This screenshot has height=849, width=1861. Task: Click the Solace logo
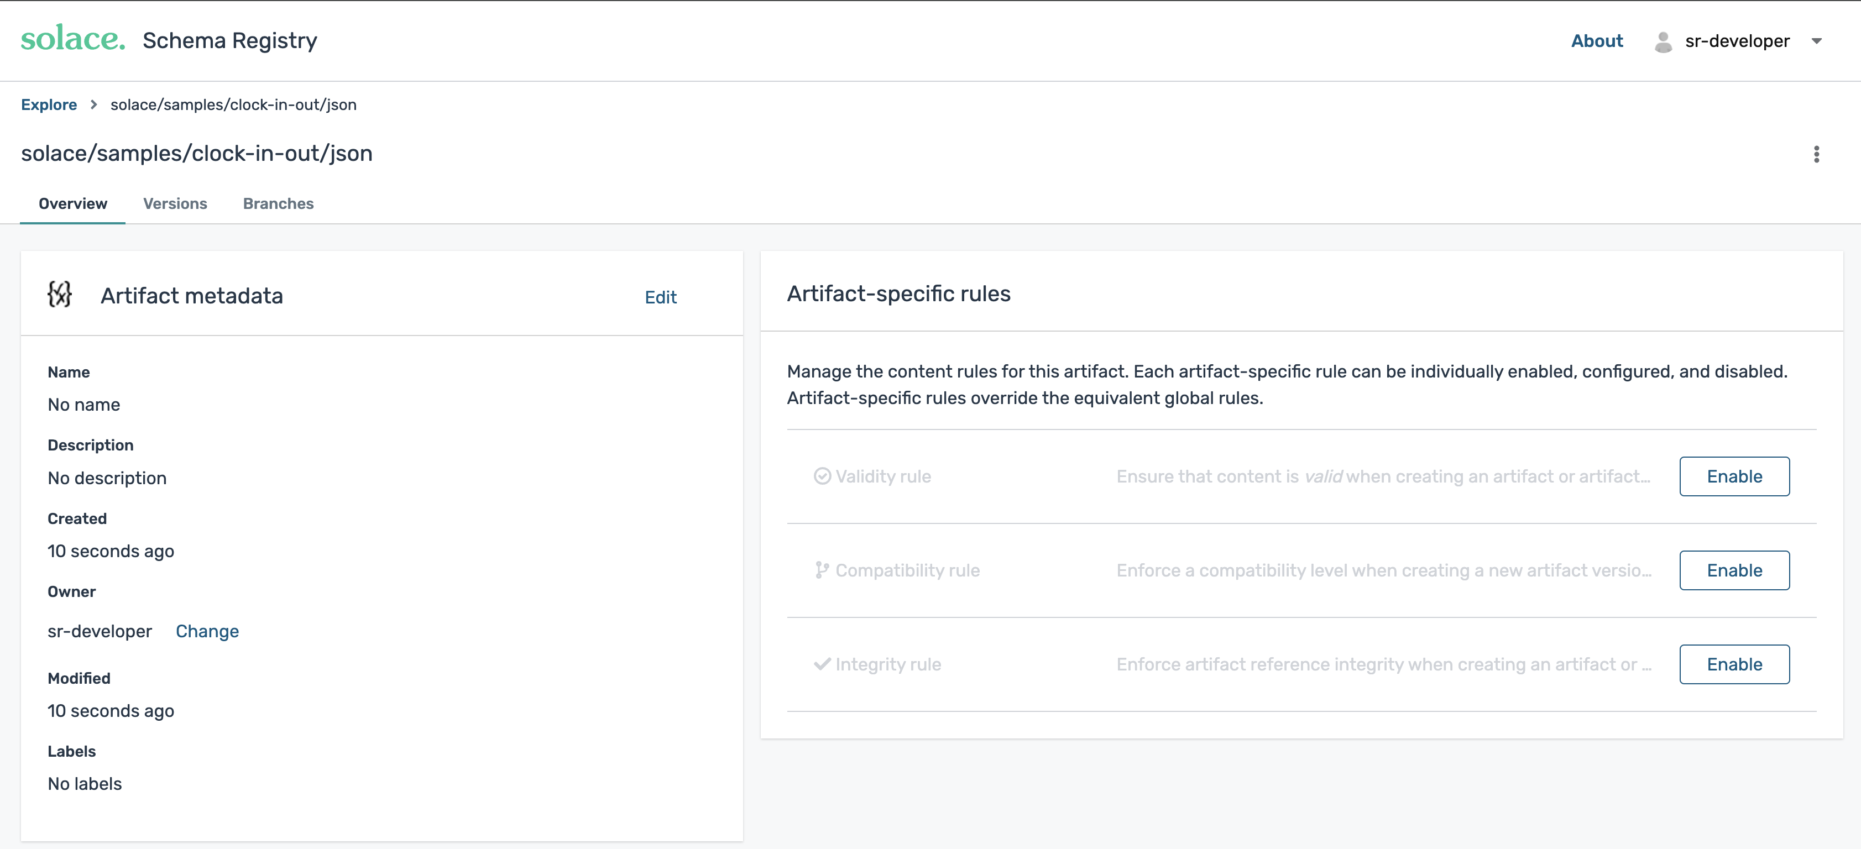point(72,39)
